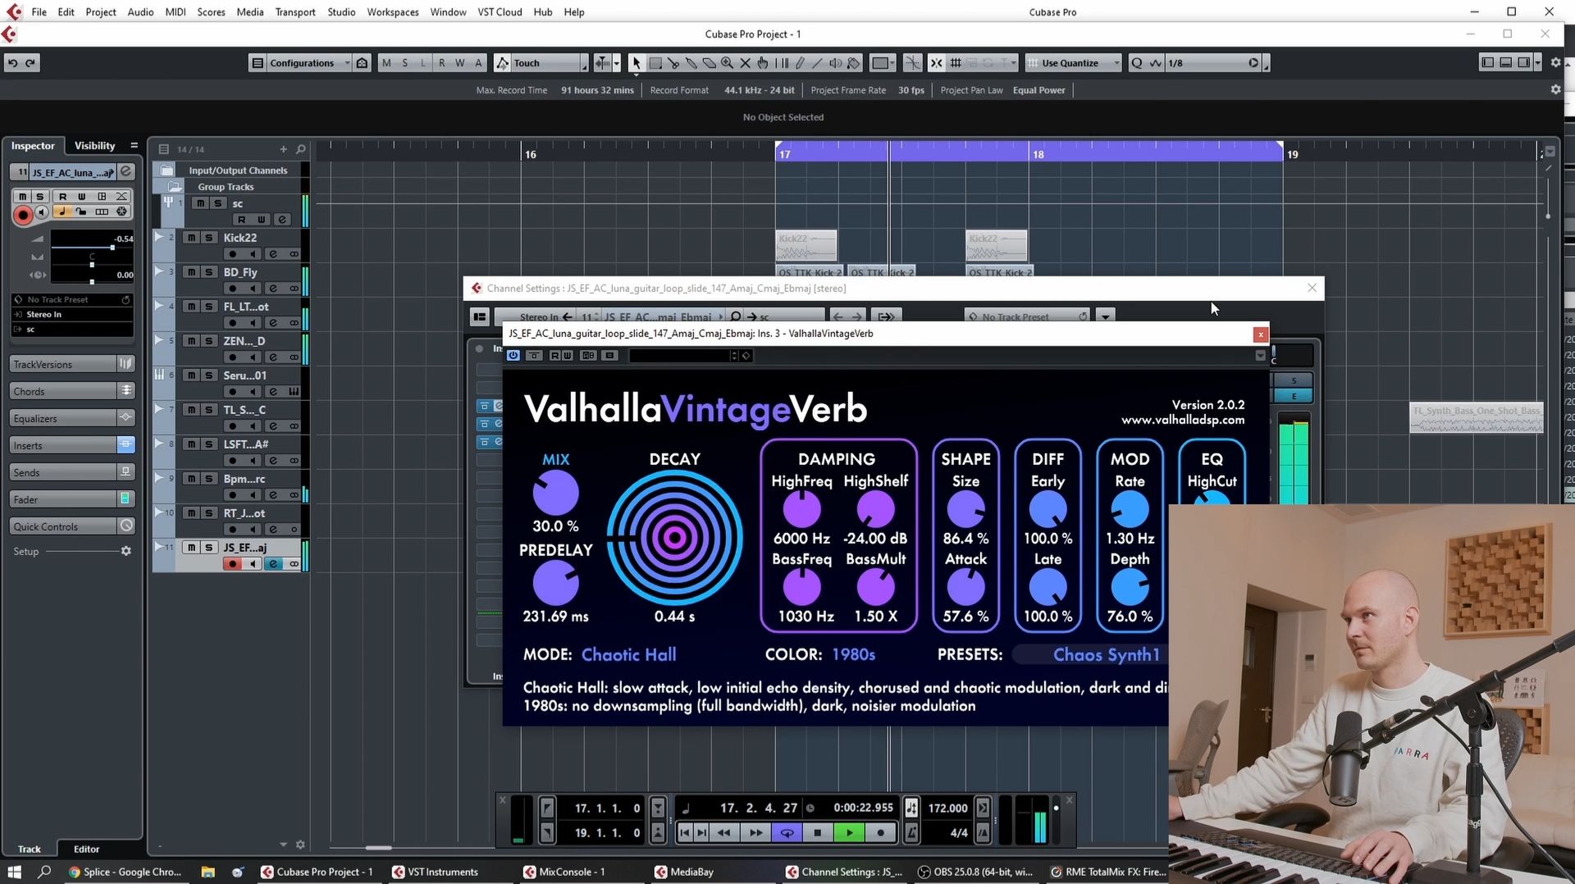1575x884 pixels.
Task: Toggle the Inspector record enable button
Action: pyautogui.click(x=23, y=215)
